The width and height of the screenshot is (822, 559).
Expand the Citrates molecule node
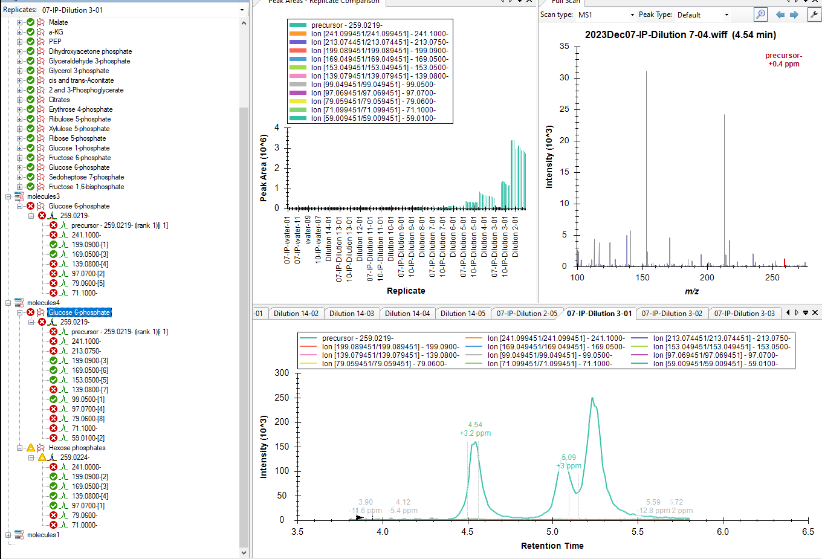(x=20, y=100)
